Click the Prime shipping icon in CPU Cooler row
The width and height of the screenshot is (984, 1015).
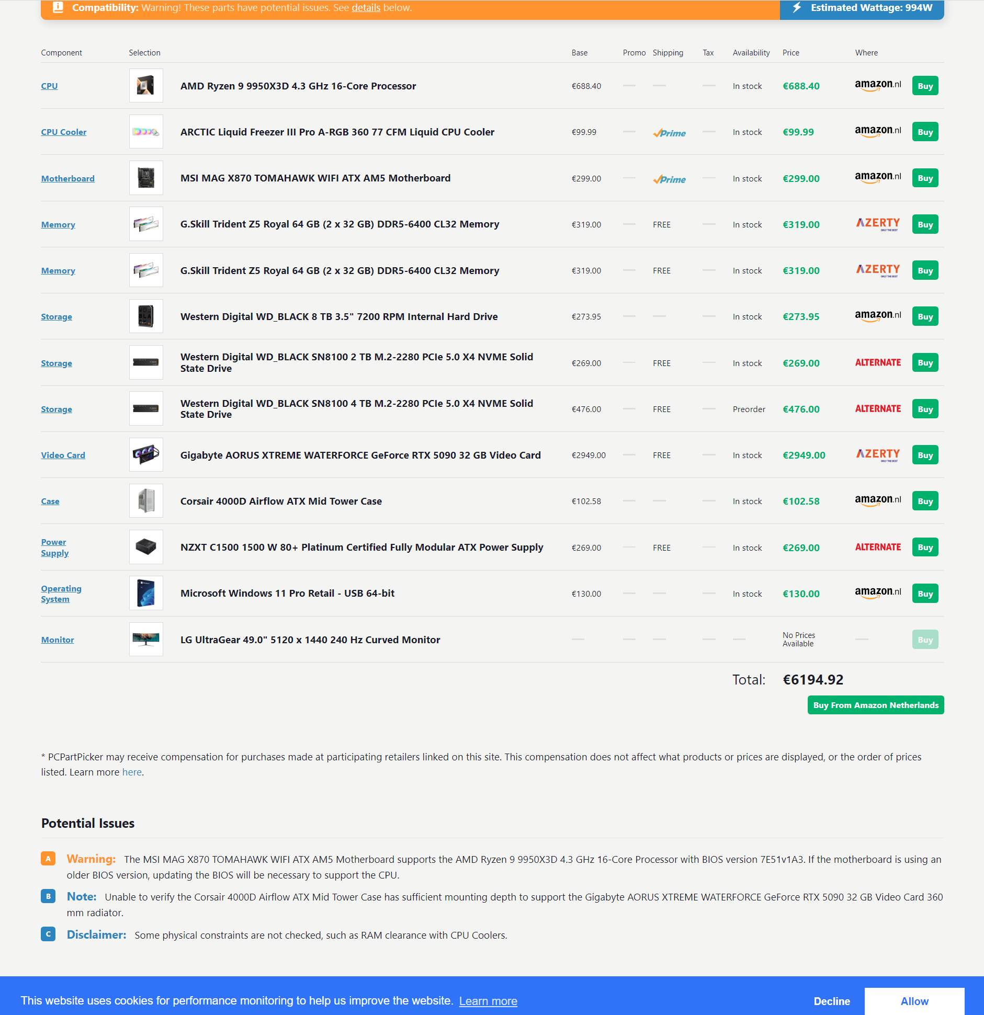coord(669,133)
